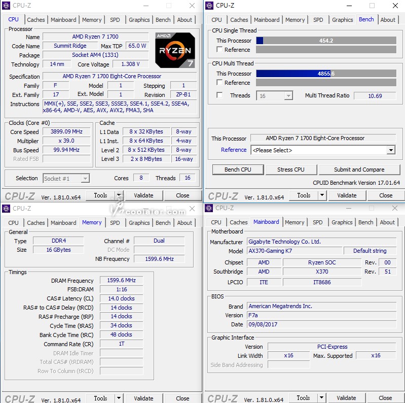This screenshot has height=403, width=405.
Task: Click the Level 3 cache 2 x 8 MBytes
Action: point(146,159)
